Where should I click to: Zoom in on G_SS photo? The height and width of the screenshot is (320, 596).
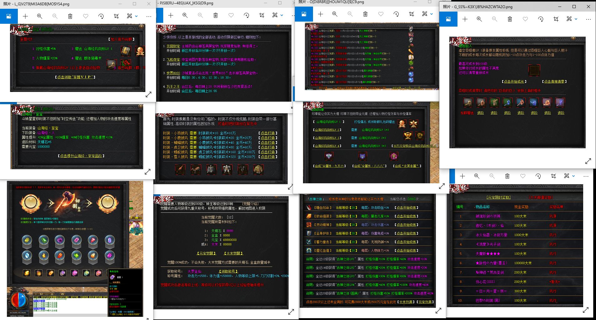click(479, 19)
